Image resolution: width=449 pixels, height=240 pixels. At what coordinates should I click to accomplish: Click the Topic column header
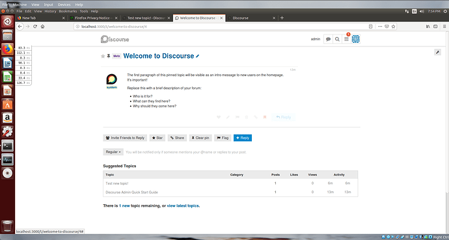click(109, 174)
